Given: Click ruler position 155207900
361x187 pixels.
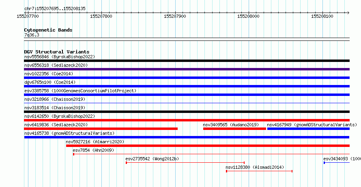Looking at the screenshot, I should coord(175,16).
